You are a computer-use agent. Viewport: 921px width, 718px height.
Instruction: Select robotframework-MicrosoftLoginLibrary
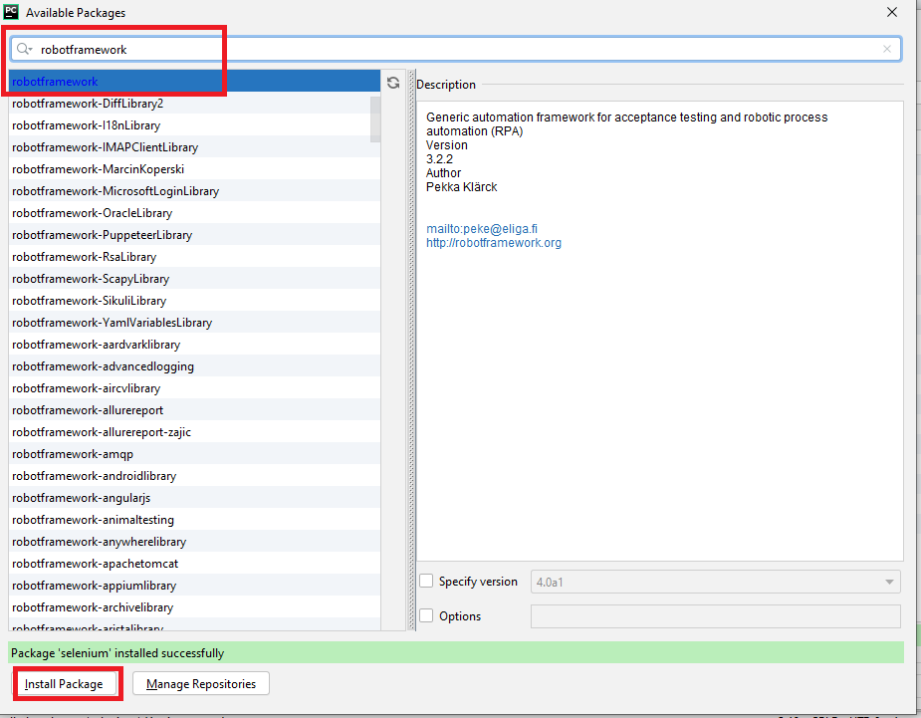coord(194,191)
